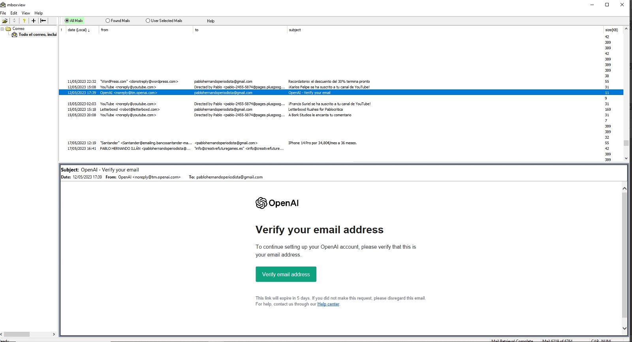632x342 pixels.
Task: Click the Correo folder icon
Action: pos(8,28)
